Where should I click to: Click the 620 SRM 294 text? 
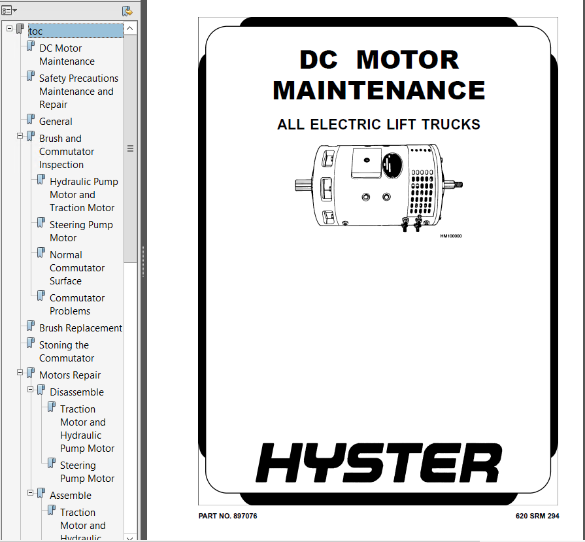click(x=537, y=516)
